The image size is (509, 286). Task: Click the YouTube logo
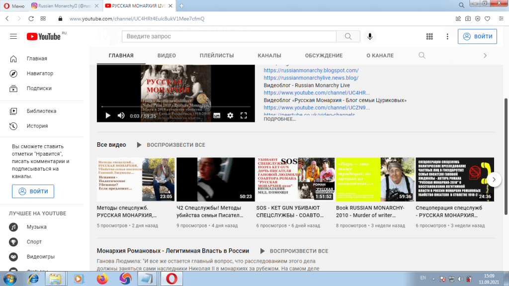(x=44, y=36)
